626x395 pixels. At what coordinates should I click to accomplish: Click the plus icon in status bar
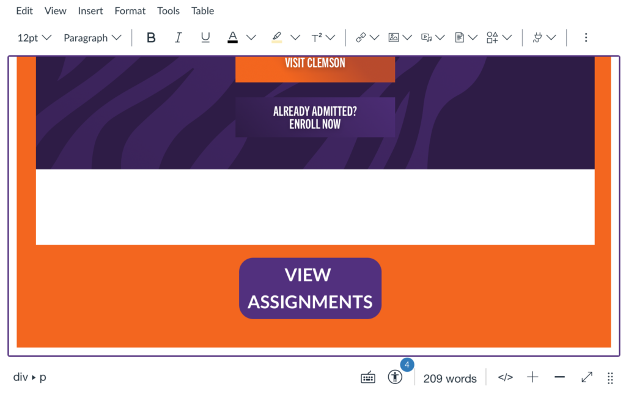(x=532, y=377)
